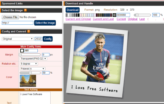The width and height of the screenshot is (164, 104).
Task: Click the Config button
Action: [48, 39]
